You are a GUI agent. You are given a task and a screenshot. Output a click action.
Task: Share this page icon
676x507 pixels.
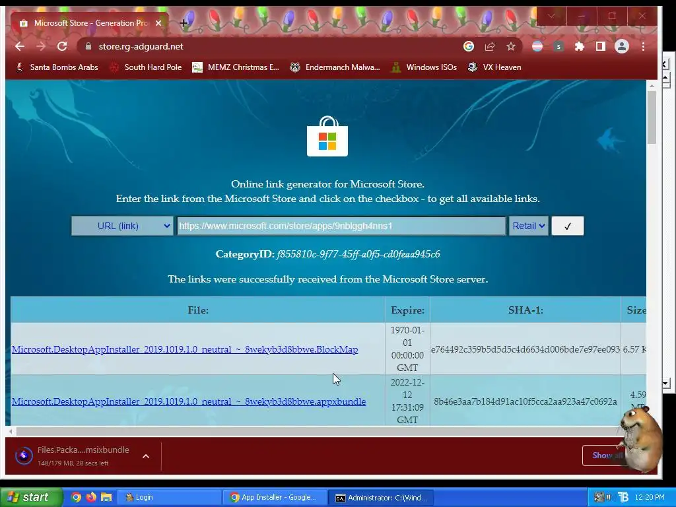tap(490, 47)
